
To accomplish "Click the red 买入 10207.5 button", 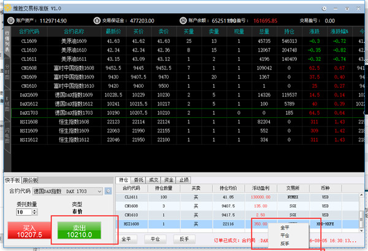I will pos(29,231).
